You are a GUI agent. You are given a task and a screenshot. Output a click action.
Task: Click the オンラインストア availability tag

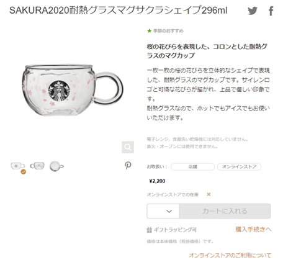coord(239,167)
